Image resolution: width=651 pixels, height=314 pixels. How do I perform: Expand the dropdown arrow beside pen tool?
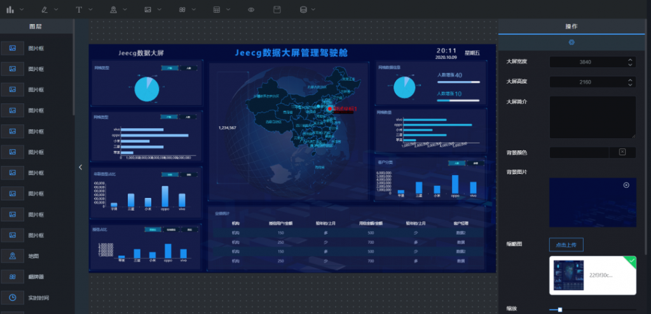pos(56,10)
